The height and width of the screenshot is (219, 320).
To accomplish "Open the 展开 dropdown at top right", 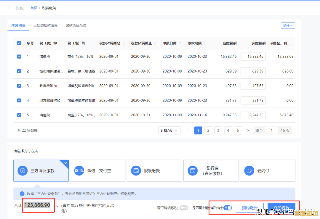I will [x=288, y=25].
